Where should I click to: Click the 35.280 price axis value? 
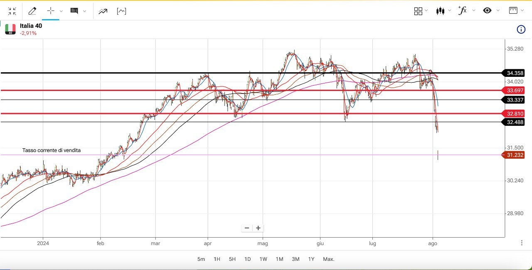[515, 49]
